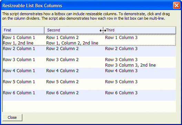The image size is (182, 125).
Task: Select the row containing Row 4 Column 1
Action: [89, 73]
